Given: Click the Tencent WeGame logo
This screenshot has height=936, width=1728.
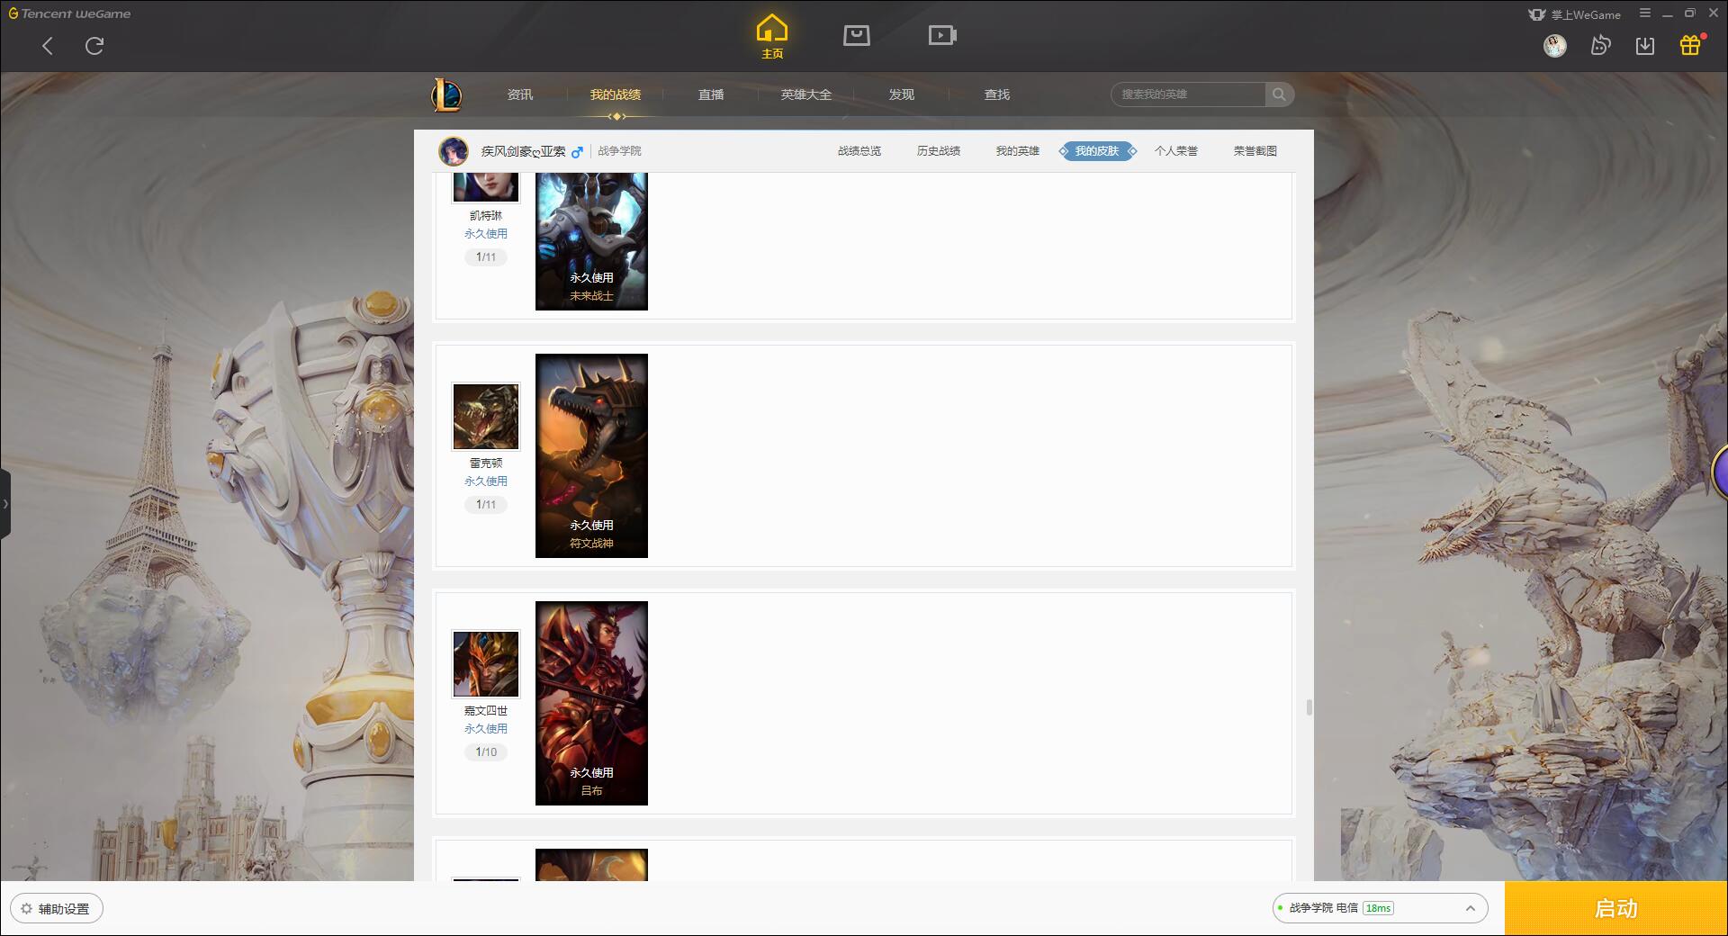Looking at the screenshot, I should click(70, 13).
